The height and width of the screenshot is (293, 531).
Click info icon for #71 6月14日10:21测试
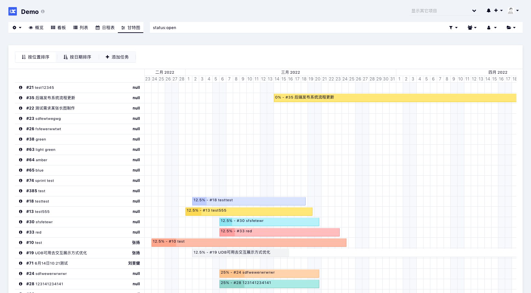(20, 263)
